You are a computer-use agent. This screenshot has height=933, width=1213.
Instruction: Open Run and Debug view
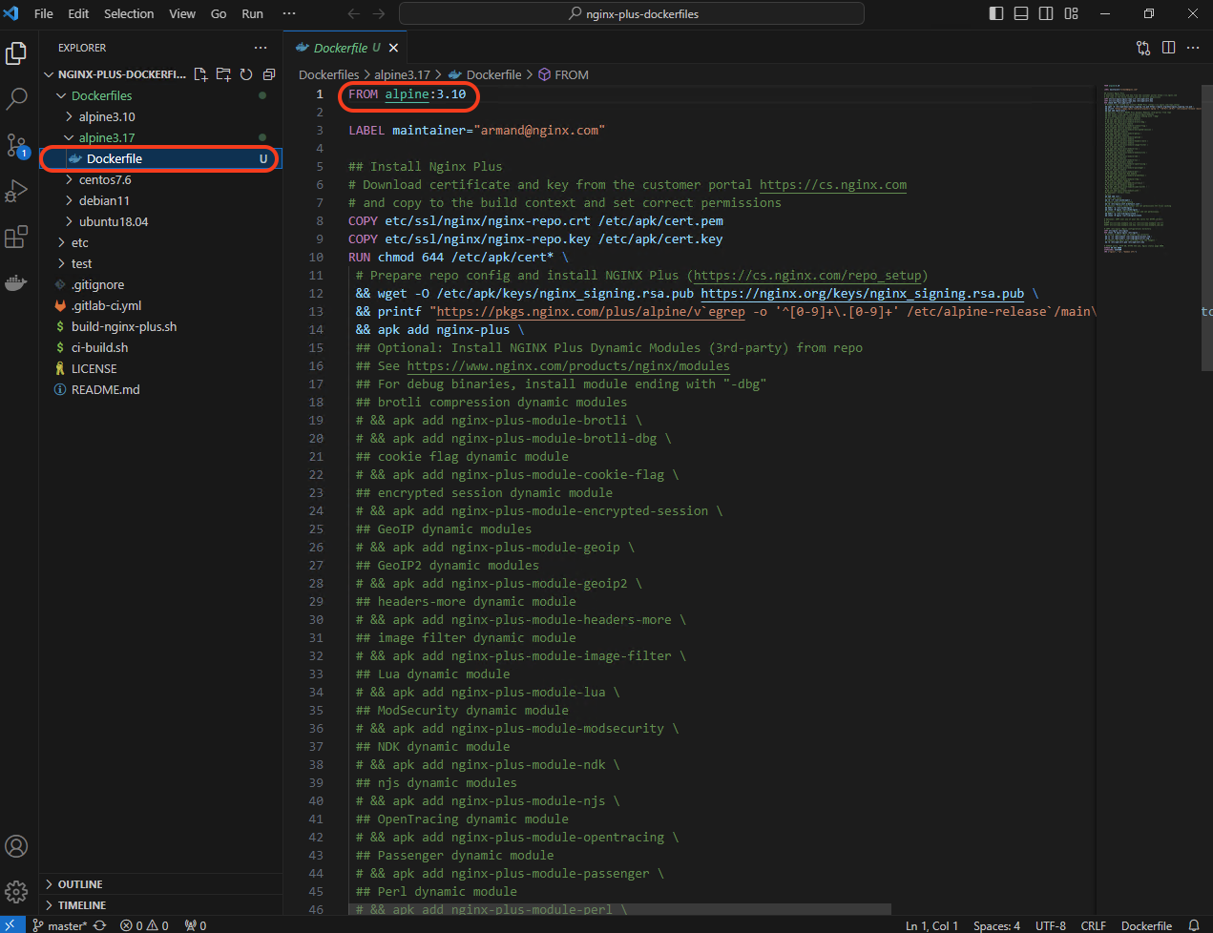coord(16,191)
